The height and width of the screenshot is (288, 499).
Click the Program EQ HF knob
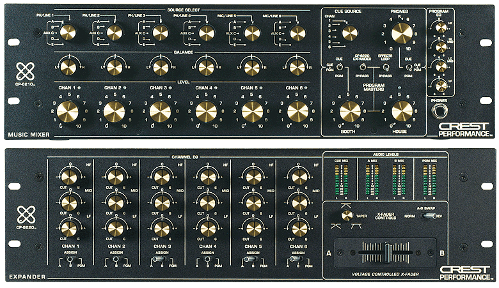pos(441,27)
